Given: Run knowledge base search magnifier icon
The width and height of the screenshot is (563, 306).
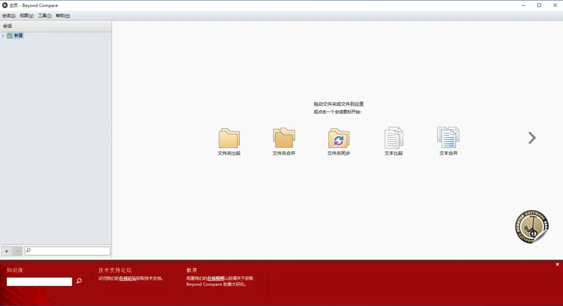Looking at the screenshot, I should point(79,281).
